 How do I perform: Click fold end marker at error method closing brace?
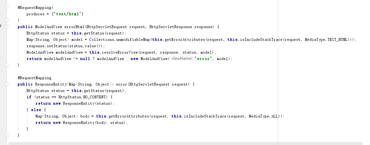coord(7,135)
